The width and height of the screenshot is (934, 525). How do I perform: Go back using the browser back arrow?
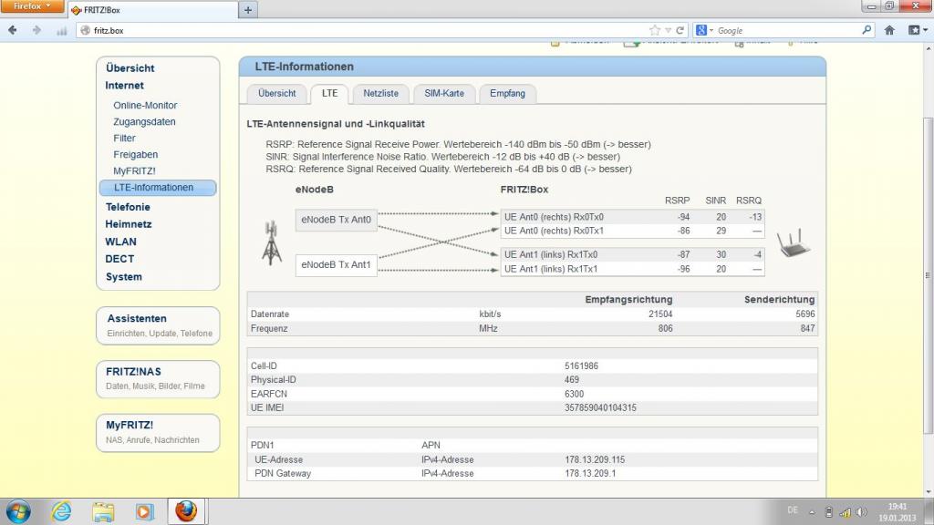pos(13,30)
